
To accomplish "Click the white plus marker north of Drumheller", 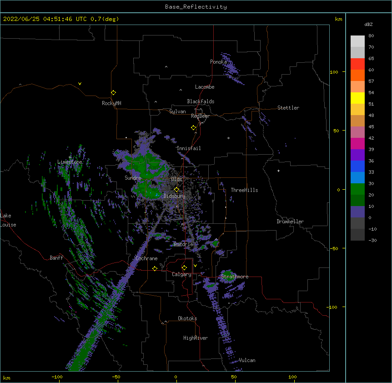I will [278, 171].
